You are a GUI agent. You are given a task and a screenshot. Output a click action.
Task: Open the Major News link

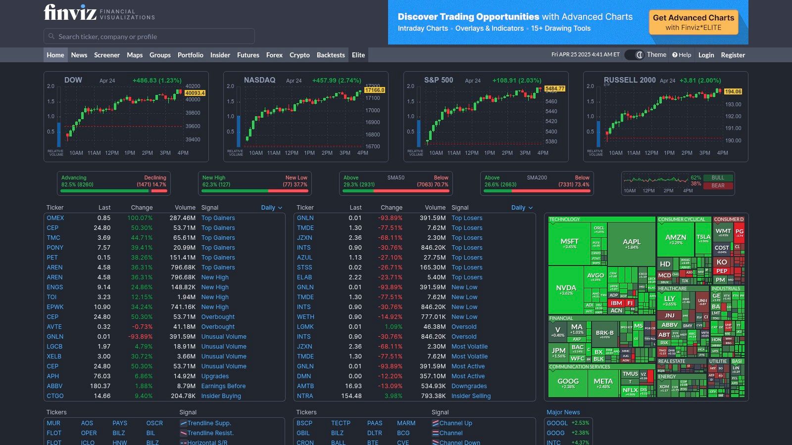point(563,412)
